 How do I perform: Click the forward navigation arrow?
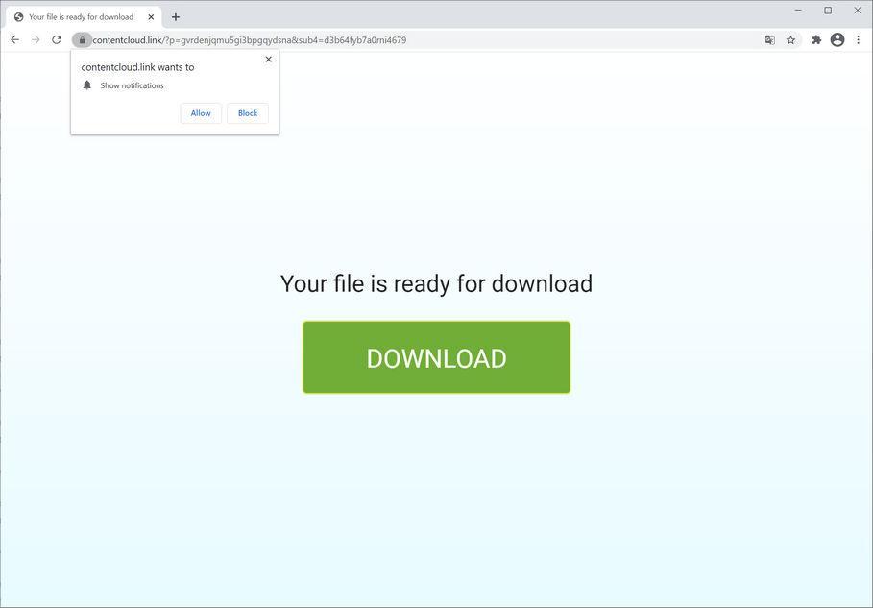36,39
